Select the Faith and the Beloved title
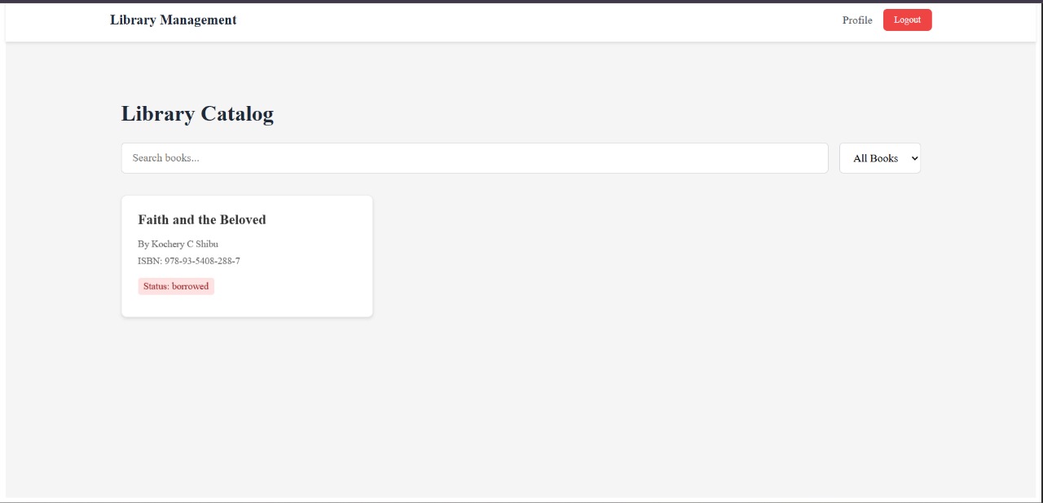1043x503 pixels. pyautogui.click(x=202, y=220)
